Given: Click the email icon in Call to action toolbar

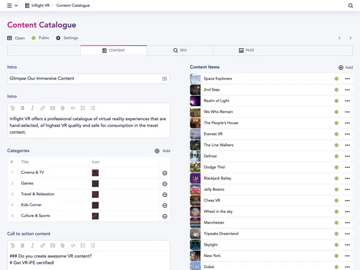Looking at the screenshot, I should pos(52,245).
